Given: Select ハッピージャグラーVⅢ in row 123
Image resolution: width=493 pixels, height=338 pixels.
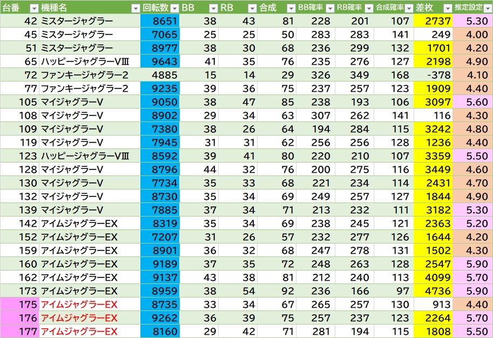Looking at the screenshot, I should pos(90,156).
